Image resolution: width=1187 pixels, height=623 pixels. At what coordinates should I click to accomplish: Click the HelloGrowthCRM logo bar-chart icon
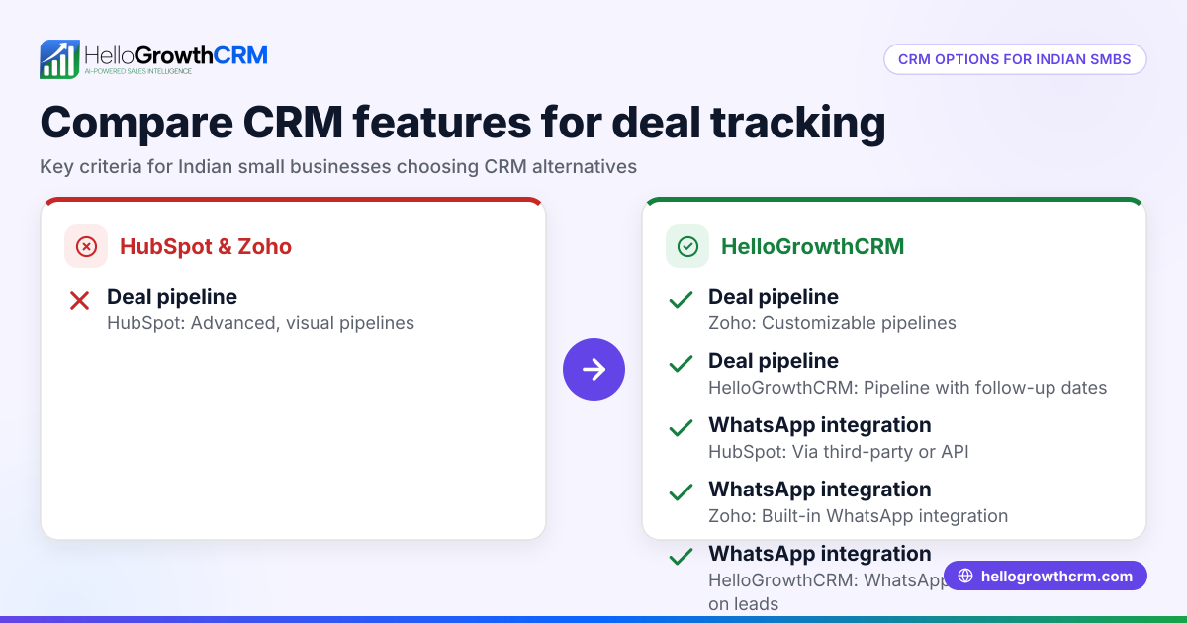[x=59, y=59]
